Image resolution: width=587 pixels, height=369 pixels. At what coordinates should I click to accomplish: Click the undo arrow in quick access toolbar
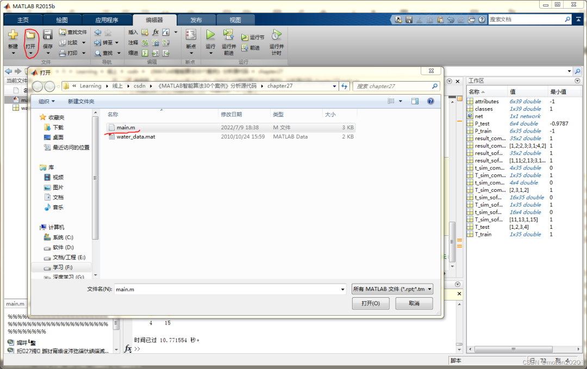pos(451,20)
